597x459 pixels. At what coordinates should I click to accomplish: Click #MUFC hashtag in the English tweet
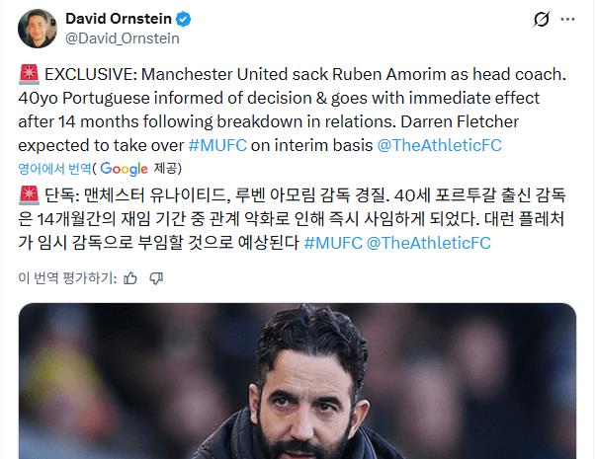click(217, 145)
